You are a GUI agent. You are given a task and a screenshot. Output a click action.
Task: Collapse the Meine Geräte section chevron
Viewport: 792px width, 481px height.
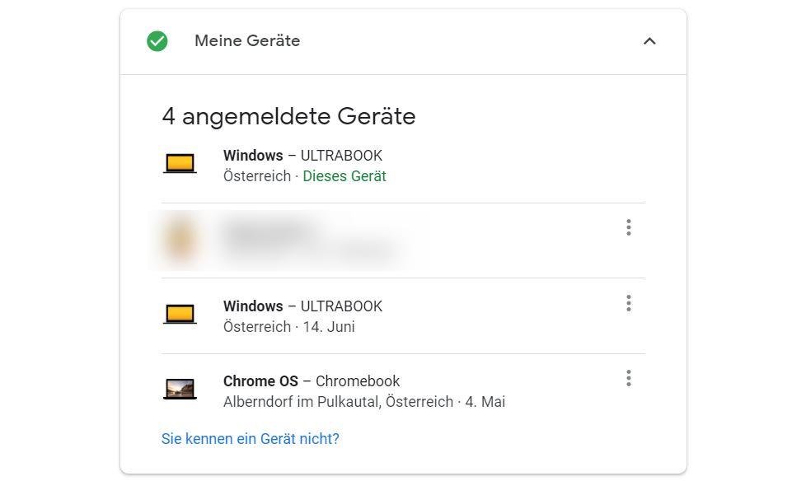coord(649,41)
